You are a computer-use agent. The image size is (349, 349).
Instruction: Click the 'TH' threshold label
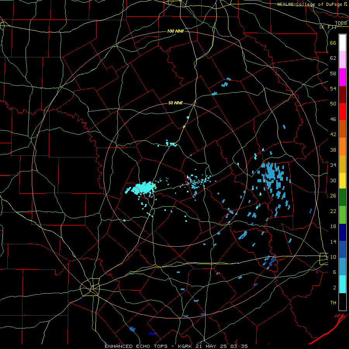(333, 303)
